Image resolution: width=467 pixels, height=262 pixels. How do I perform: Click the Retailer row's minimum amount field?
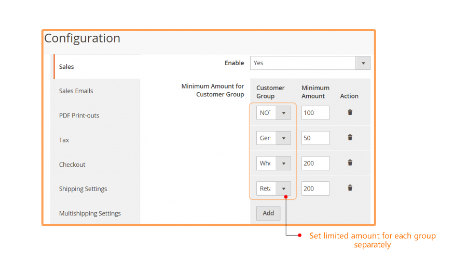click(315, 188)
